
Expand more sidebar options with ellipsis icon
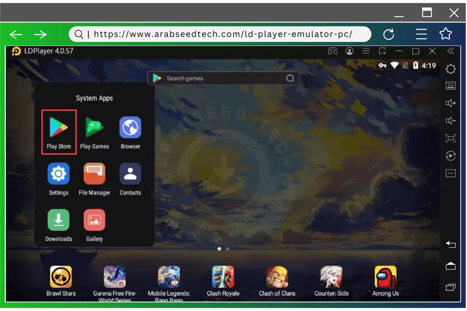(x=450, y=173)
